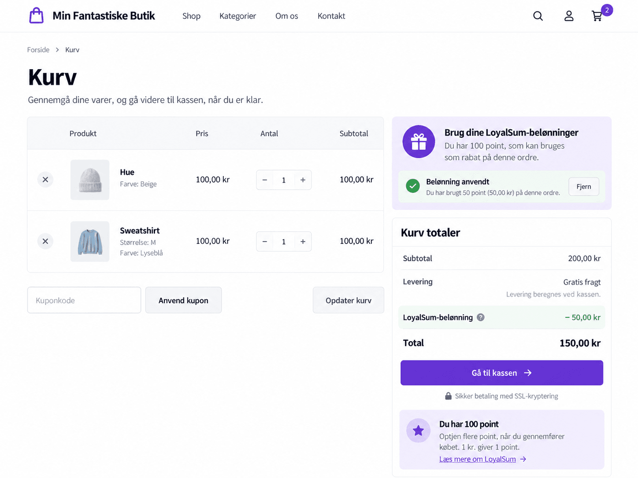Open the Kontakt menu item
Screen dimensions: 638x478
331,16
